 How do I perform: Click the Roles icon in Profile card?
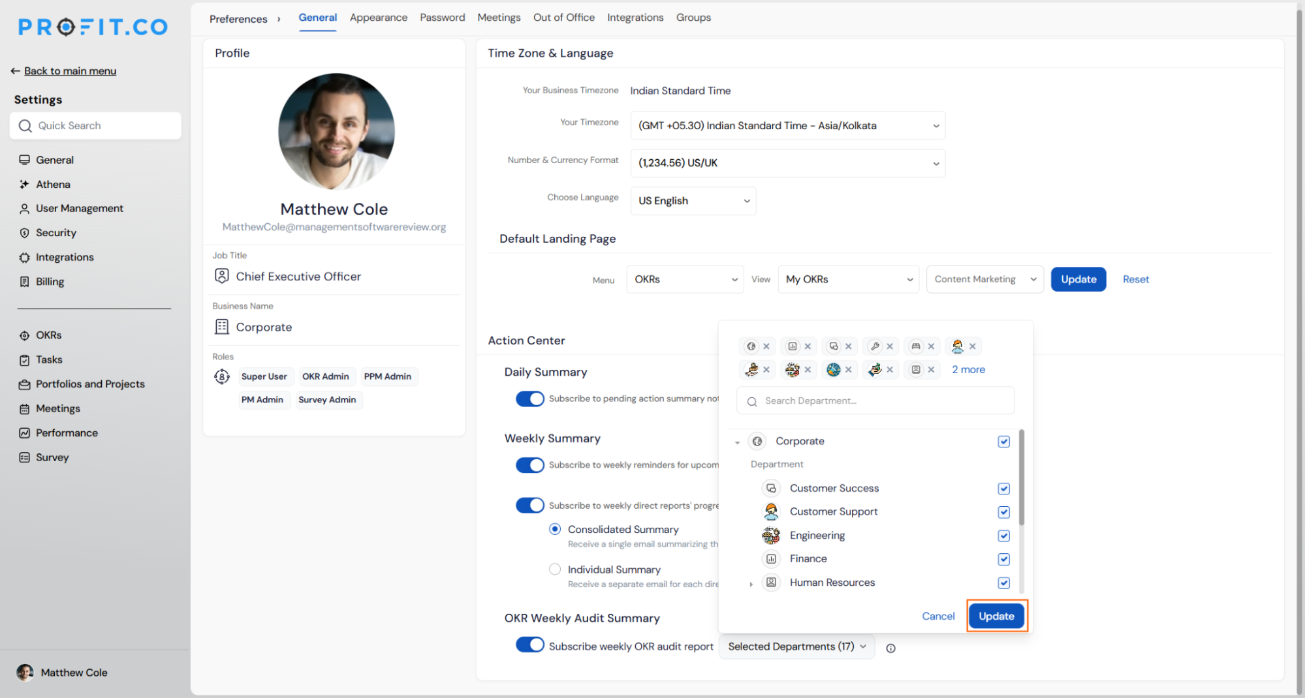click(x=222, y=376)
